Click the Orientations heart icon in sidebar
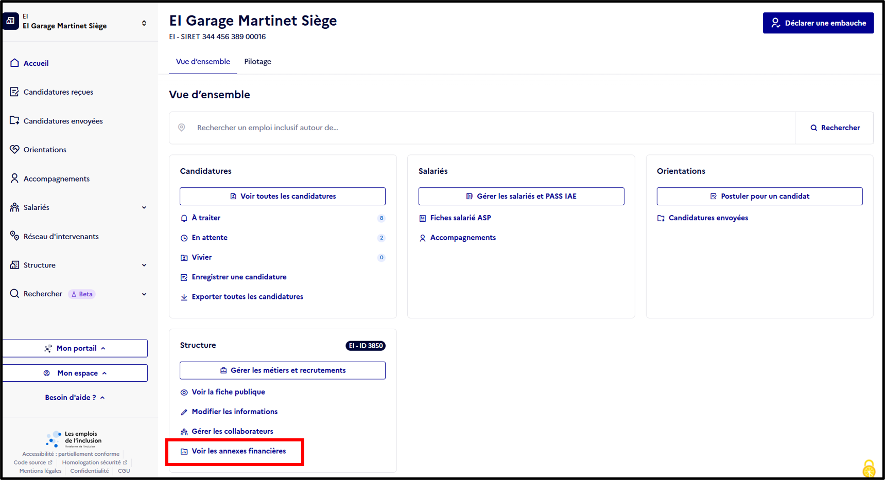The width and height of the screenshot is (885, 480). [x=14, y=149]
